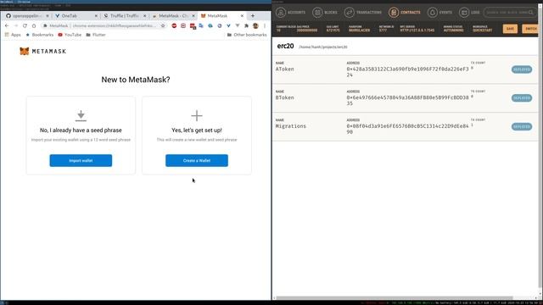The image size is (543, 305).
Task: Click AToken contract address
Action: [x=407, y=72]
